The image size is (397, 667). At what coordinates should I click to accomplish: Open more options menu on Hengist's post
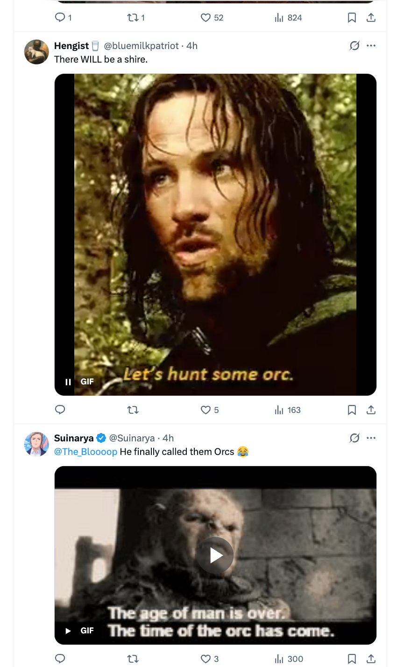click(371, 46)
